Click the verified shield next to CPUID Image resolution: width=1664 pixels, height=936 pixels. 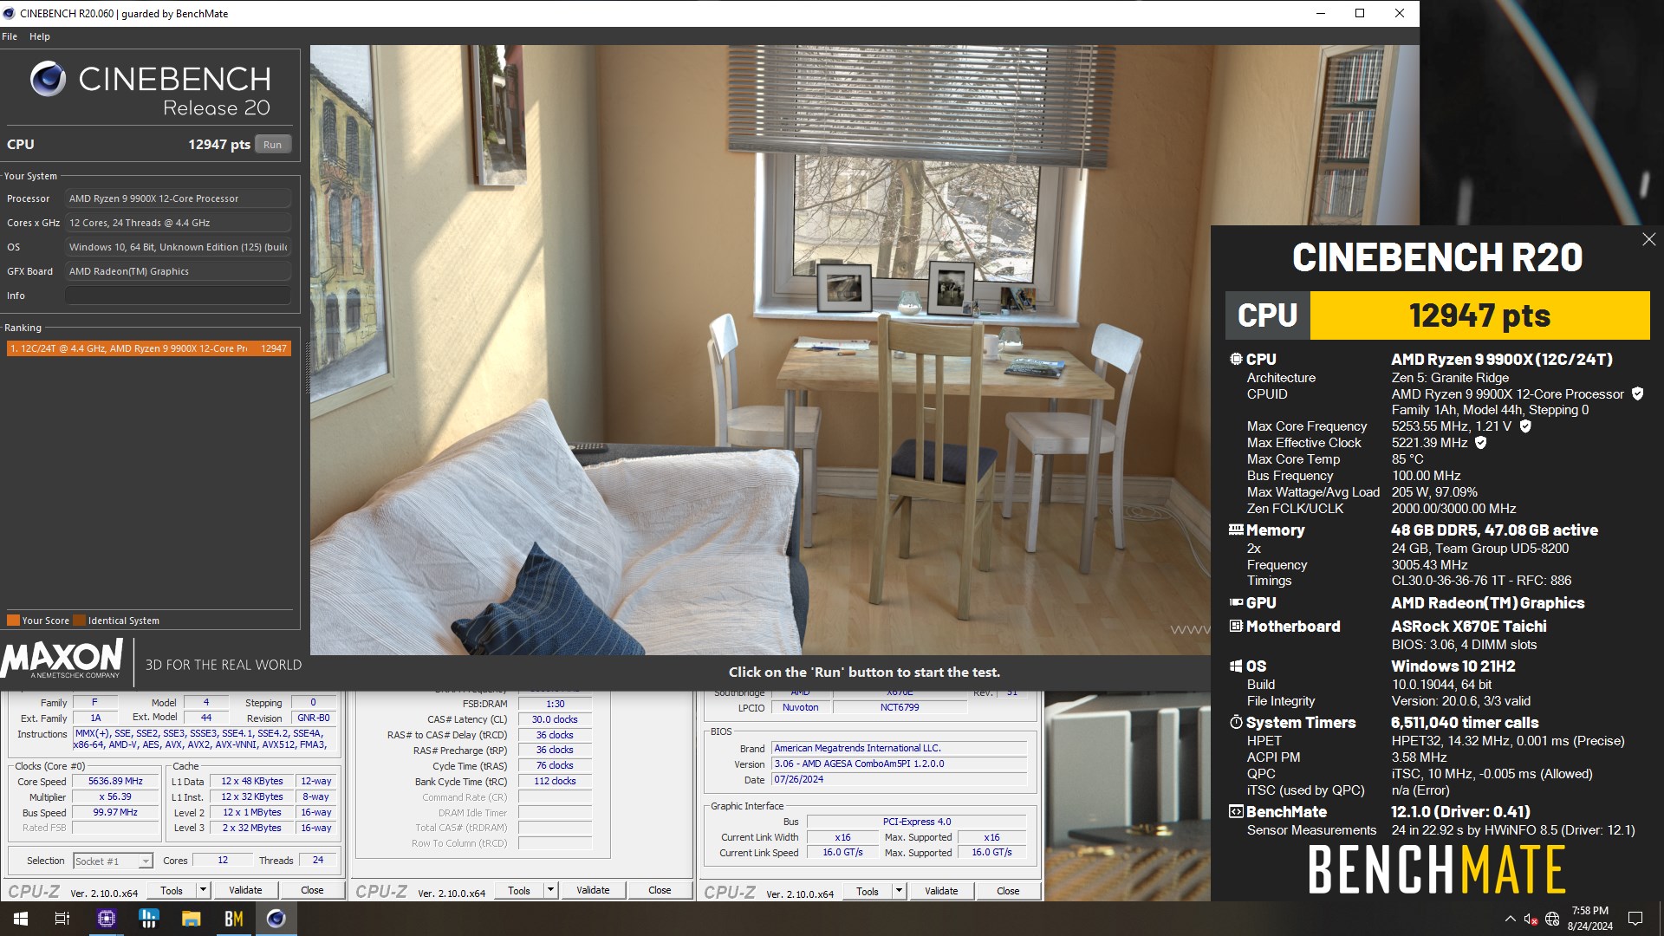pyautogui.click(x=1637, y=393)
